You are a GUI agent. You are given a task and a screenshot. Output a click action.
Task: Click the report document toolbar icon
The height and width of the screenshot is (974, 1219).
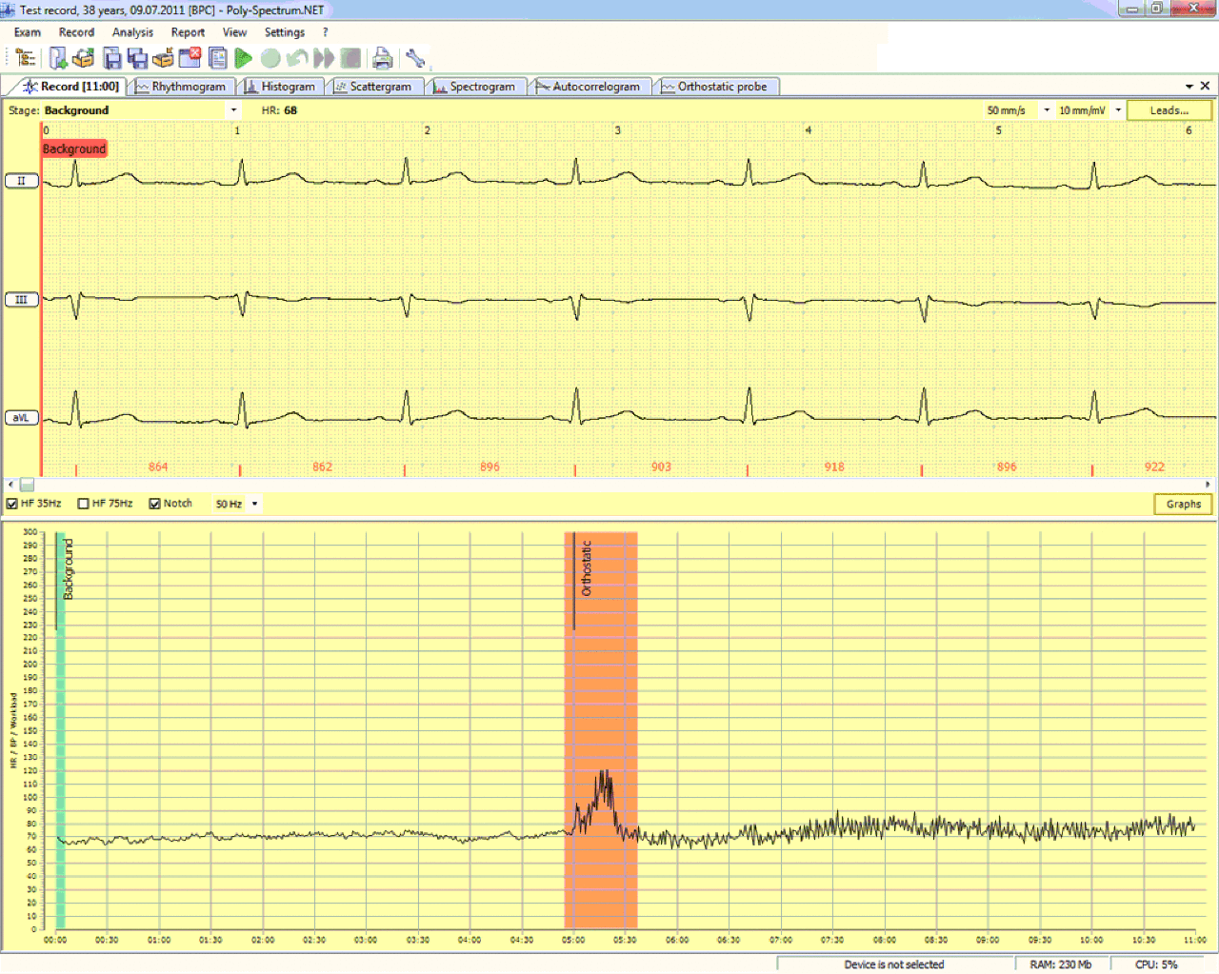pyautogui.click(x=218, y=58)
